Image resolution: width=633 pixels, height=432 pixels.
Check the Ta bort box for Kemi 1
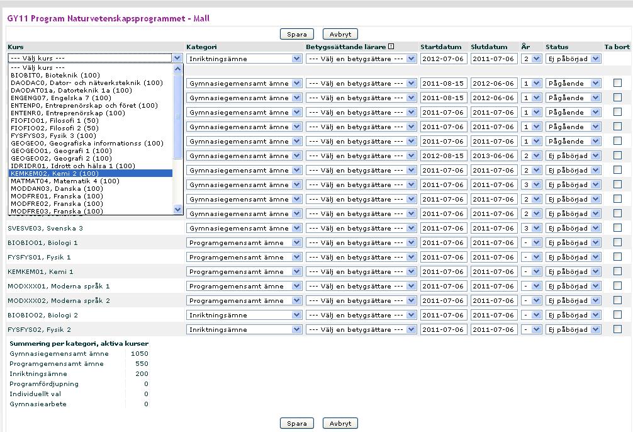point(617,271)
